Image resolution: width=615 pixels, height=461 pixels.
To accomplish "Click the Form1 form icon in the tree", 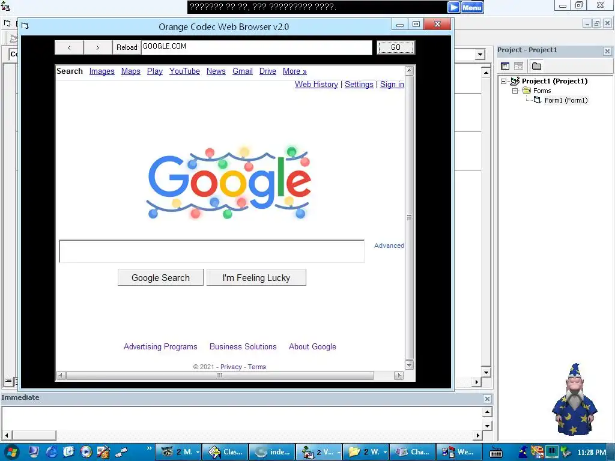I will [x=538, y=100].
